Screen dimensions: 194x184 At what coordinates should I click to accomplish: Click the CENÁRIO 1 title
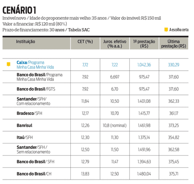tap(19, 10)
